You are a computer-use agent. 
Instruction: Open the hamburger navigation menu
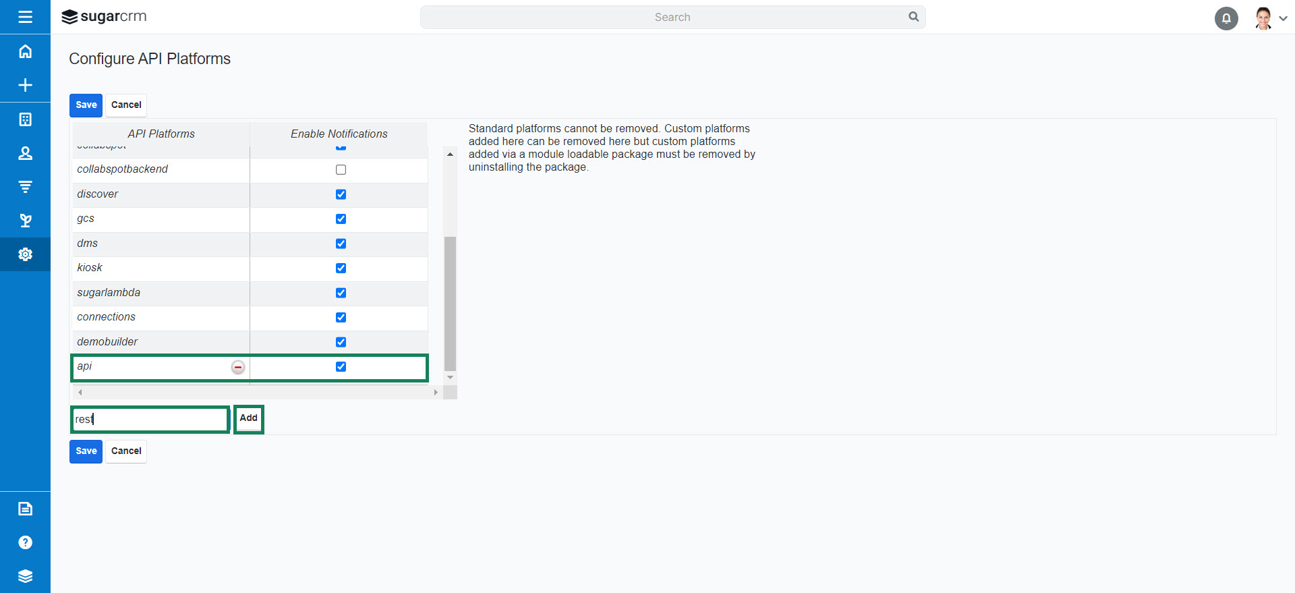point(25,17)
